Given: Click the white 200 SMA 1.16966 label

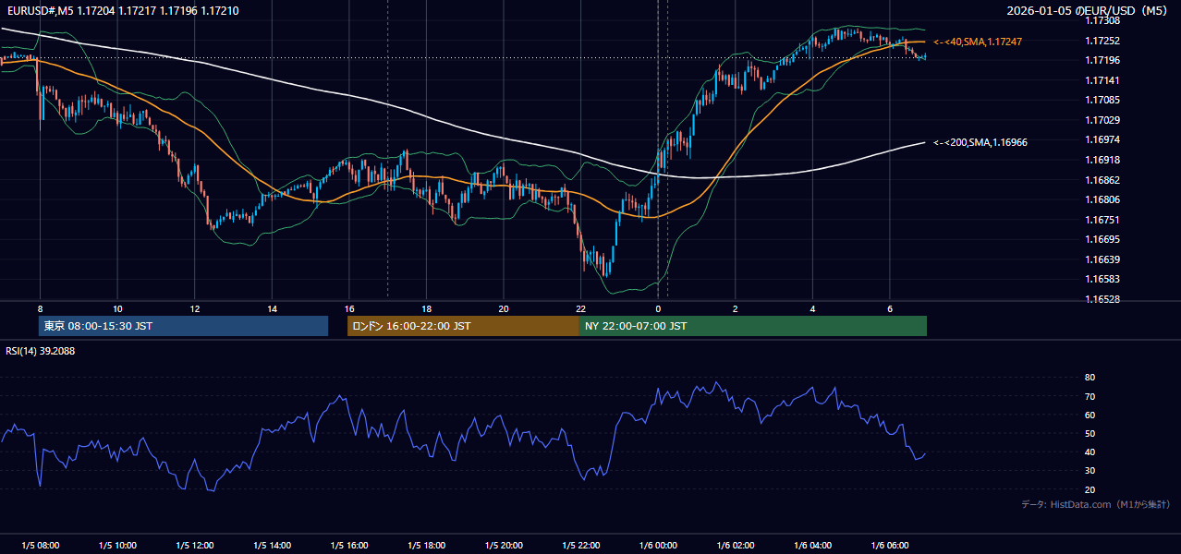Looking at the screenshot, I should click(x=980, y=142).
